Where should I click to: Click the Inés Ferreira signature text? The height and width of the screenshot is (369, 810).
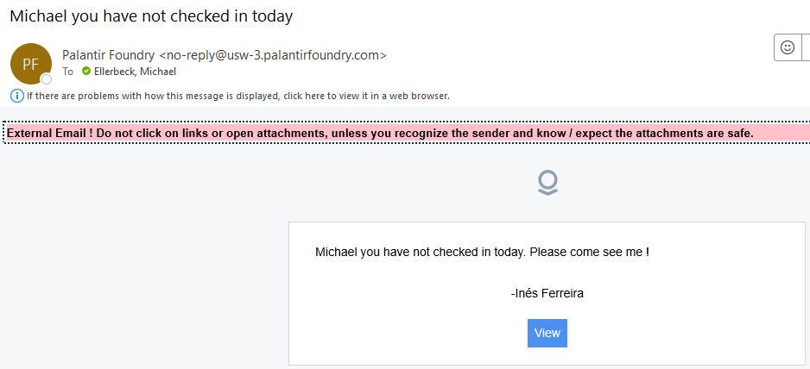tap(547, 293)
